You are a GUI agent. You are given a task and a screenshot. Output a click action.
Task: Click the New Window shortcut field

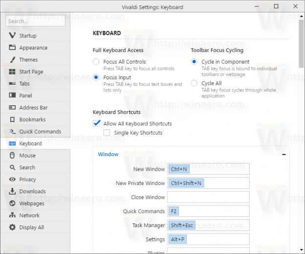(208, 169)
